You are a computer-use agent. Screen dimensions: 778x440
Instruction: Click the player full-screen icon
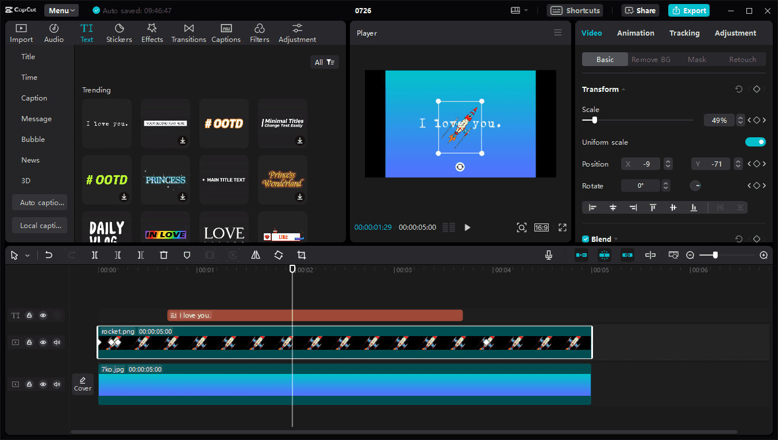point(563,227)
